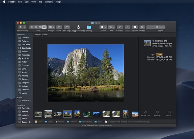Image resolution: width=194 pixels, height=139 pixels.
Task: Switch to Gallery view mode
Action: pos(45,27)
